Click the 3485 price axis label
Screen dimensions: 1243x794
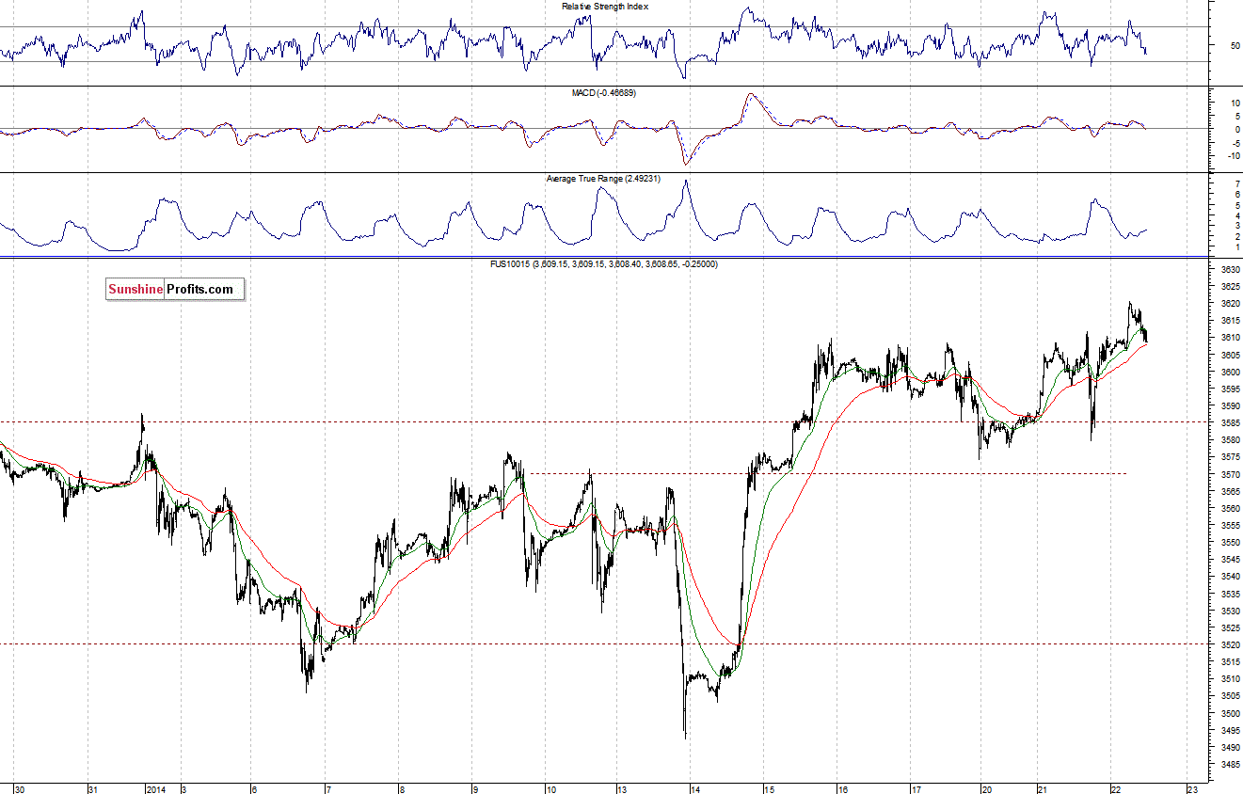point(1229,764)
